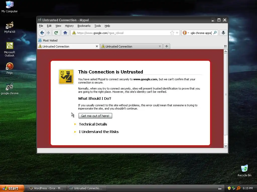The image size is (257, 192).
Task: Click the Mypal raccoon icon in title bar
Action: click(39, 20)
